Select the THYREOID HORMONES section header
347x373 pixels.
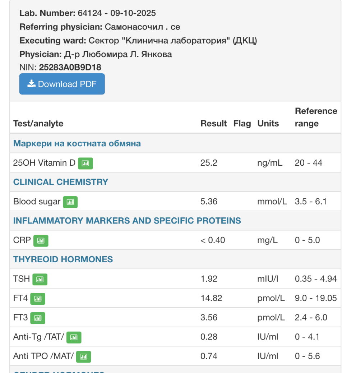coord(63,259)
